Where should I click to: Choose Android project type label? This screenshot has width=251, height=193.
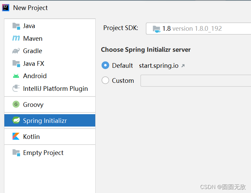tap(35, 76)
